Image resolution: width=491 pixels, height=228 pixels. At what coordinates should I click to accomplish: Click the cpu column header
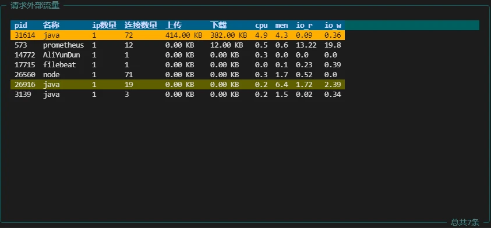tap(262, 26)
